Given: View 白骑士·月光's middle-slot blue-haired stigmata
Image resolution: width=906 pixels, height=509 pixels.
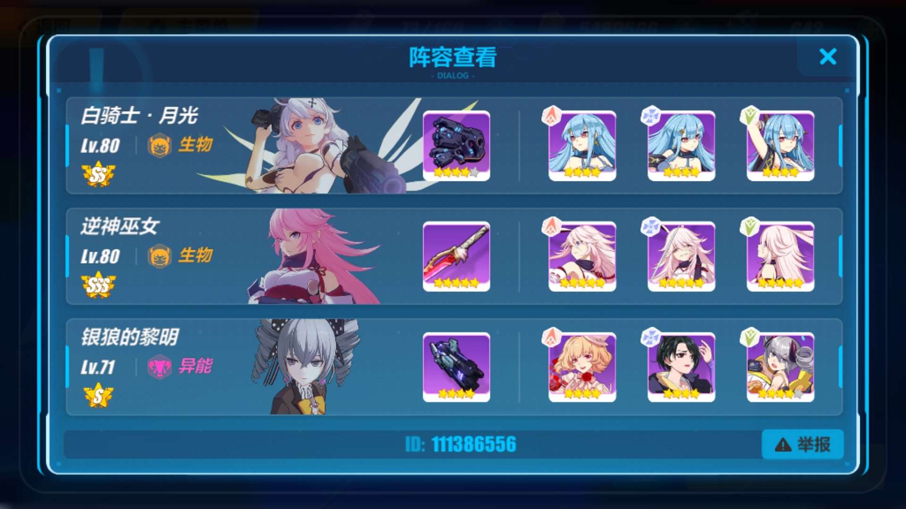Looking at the screenshot, I should point(681,146).
